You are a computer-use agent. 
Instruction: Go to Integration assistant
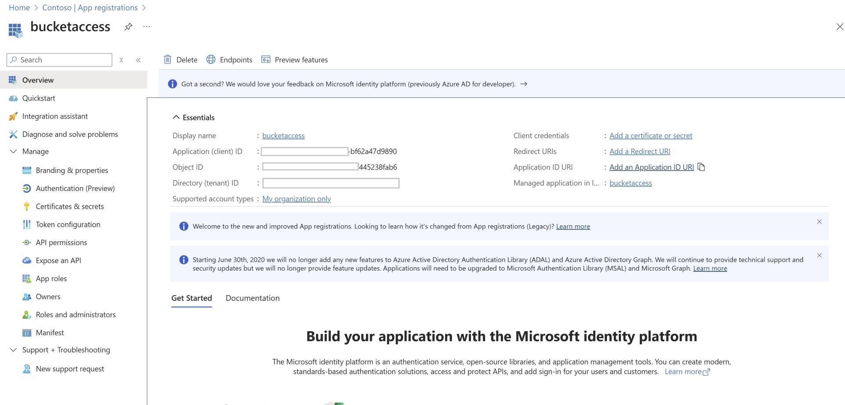[x=55, y=116]
